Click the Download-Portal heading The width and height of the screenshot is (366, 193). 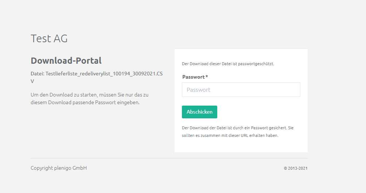66,60
